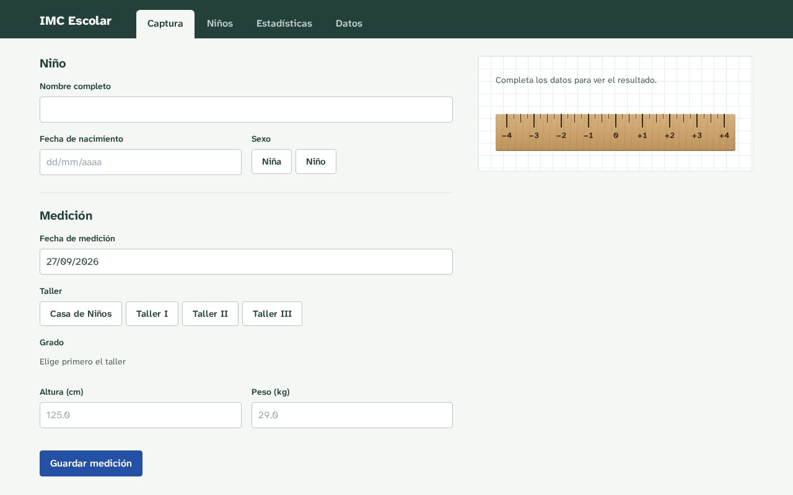Viewport: 793px width, 495px height.
Task: Click the Fecha de medición field
Action: pyautogui.click(x=246, y=262)
